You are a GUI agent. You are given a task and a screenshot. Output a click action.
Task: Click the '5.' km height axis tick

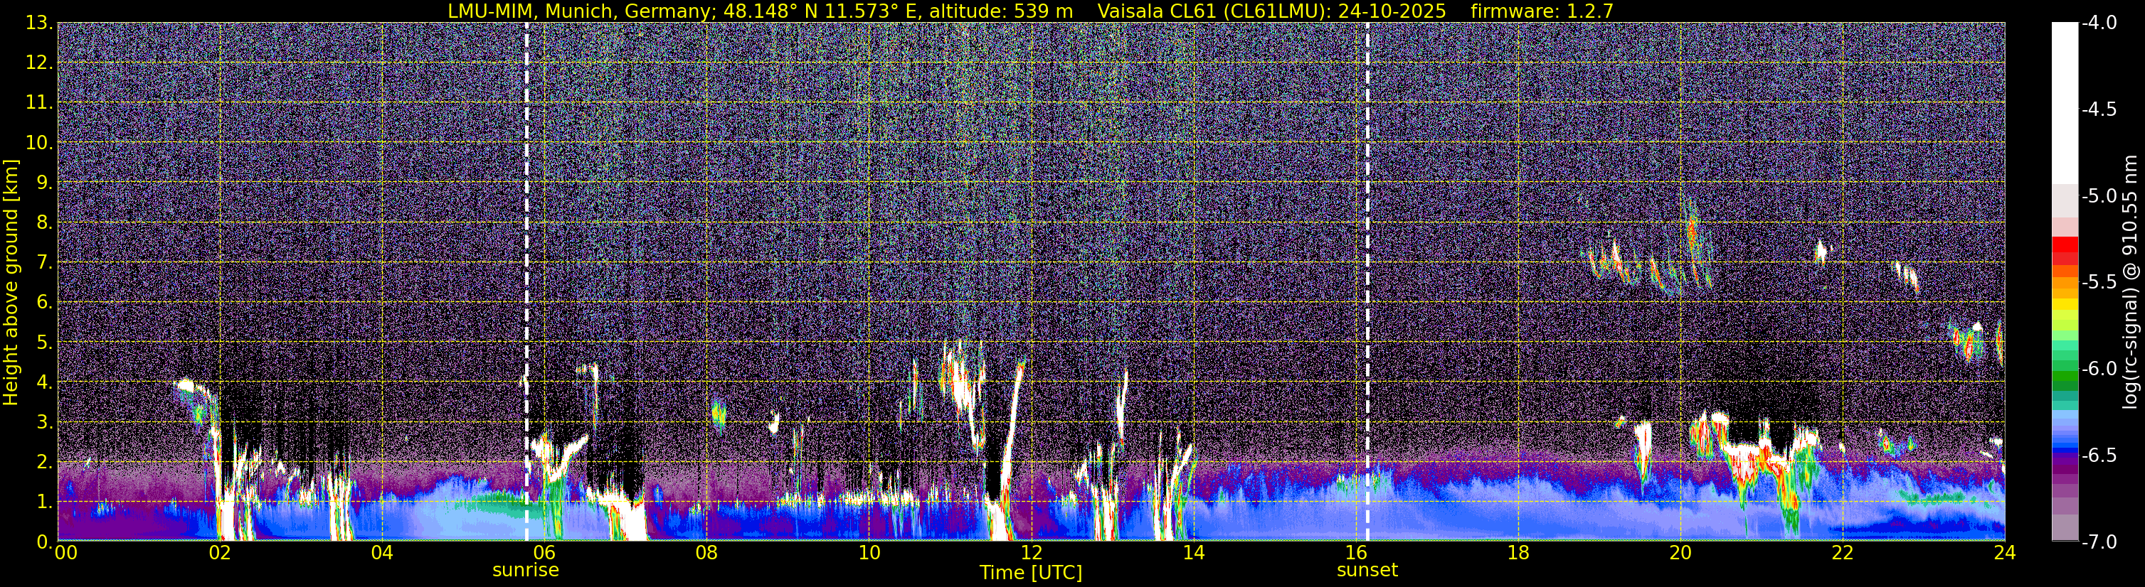44,342
